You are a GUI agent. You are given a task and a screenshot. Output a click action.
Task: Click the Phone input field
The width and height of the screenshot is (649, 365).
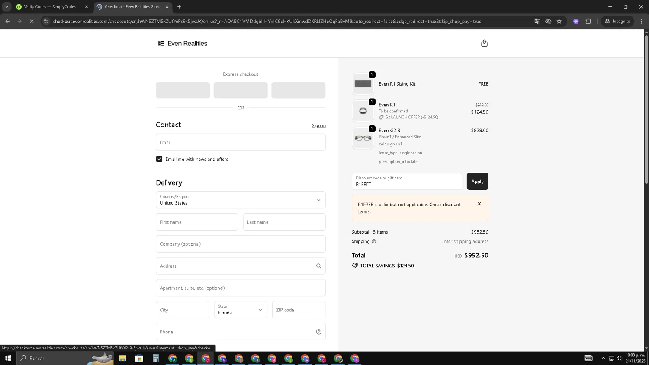(x=241, y=332)
